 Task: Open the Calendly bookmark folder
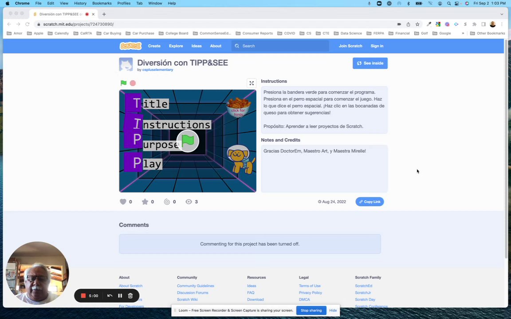58,33
